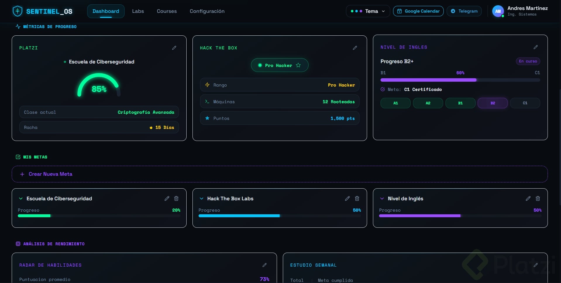The height and width of the screenshot is (283, 561).
Task: Edit the Escuela de Ciberseguridad goal
Action: 167,199
